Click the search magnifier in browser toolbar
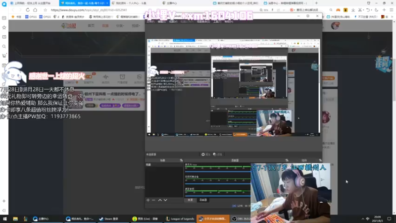 coord(331,10)
